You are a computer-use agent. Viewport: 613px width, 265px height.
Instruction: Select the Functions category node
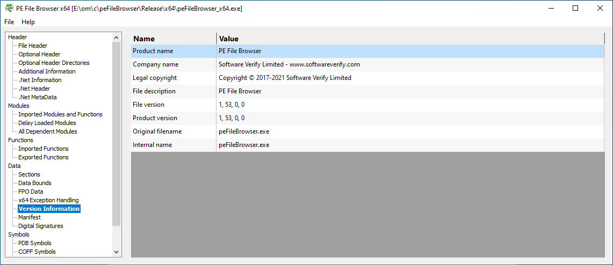pyautogui.click(x=20, y=140)
